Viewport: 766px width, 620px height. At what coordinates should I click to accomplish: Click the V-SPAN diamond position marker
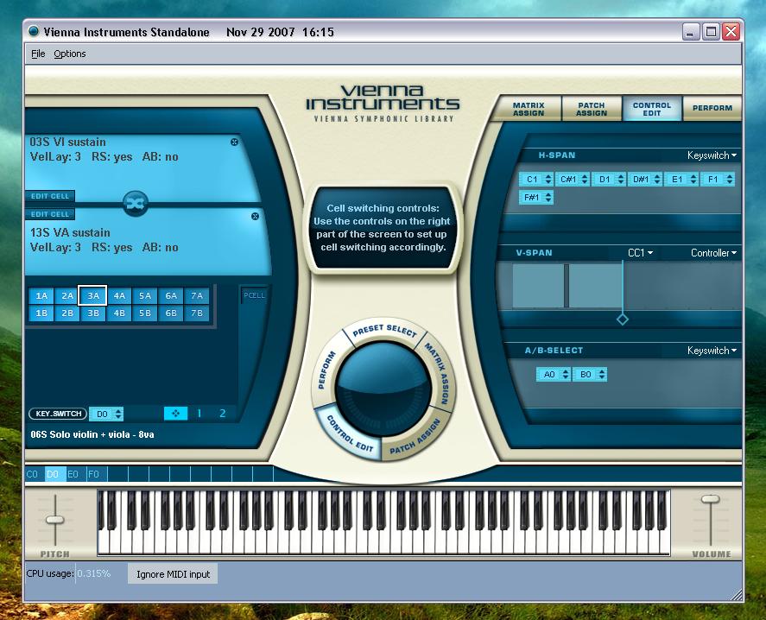623,319
